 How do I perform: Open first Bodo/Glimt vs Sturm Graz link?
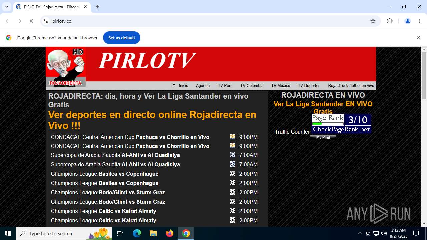point(132,192)
